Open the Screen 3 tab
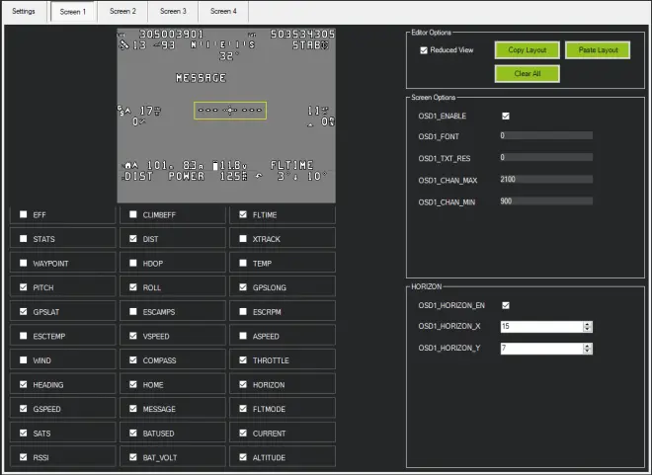This screenshot has height=475, width=652. 173,11
